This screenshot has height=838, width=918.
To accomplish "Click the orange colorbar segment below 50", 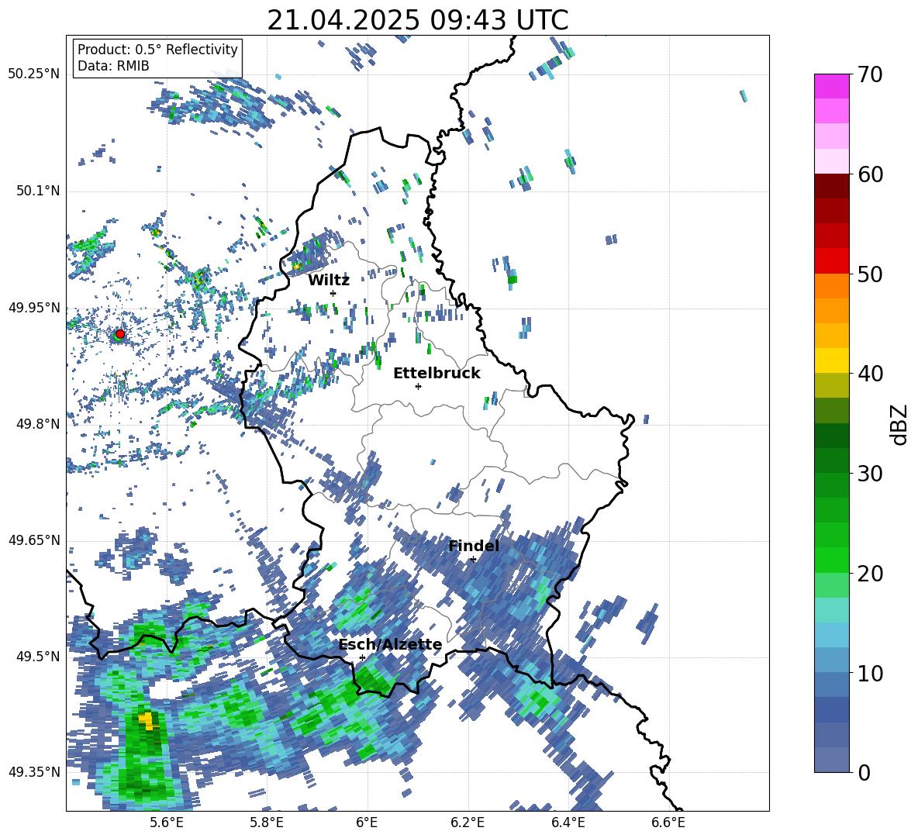I will click(x=831, y=286).
